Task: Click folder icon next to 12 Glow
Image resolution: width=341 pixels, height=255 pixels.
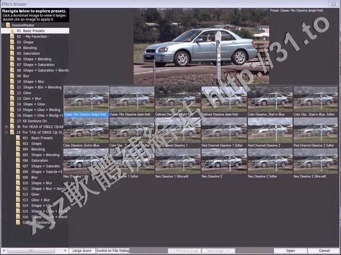Action: (12, 93)
